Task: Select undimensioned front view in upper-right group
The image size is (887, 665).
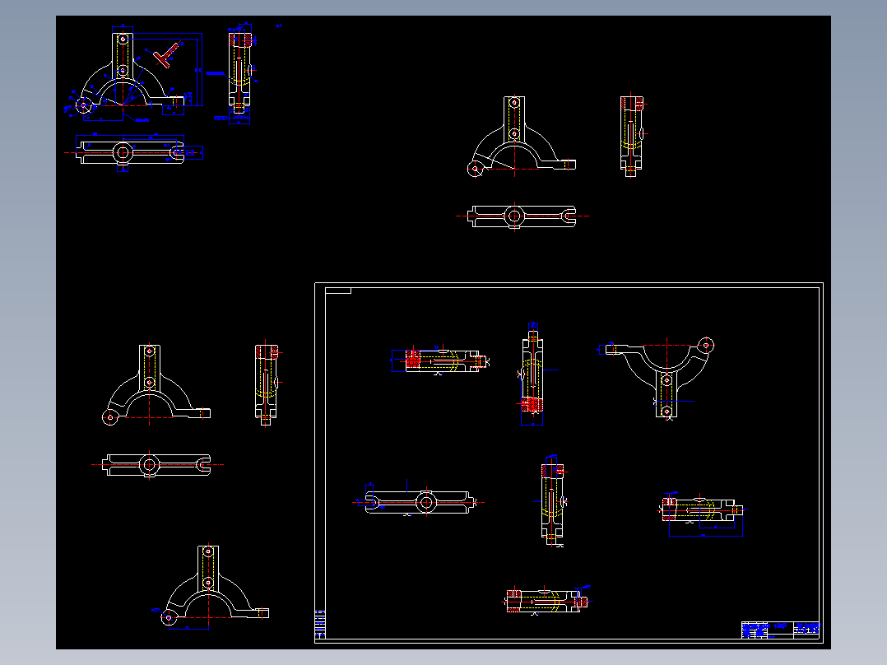Action: [x=521, y=136]
